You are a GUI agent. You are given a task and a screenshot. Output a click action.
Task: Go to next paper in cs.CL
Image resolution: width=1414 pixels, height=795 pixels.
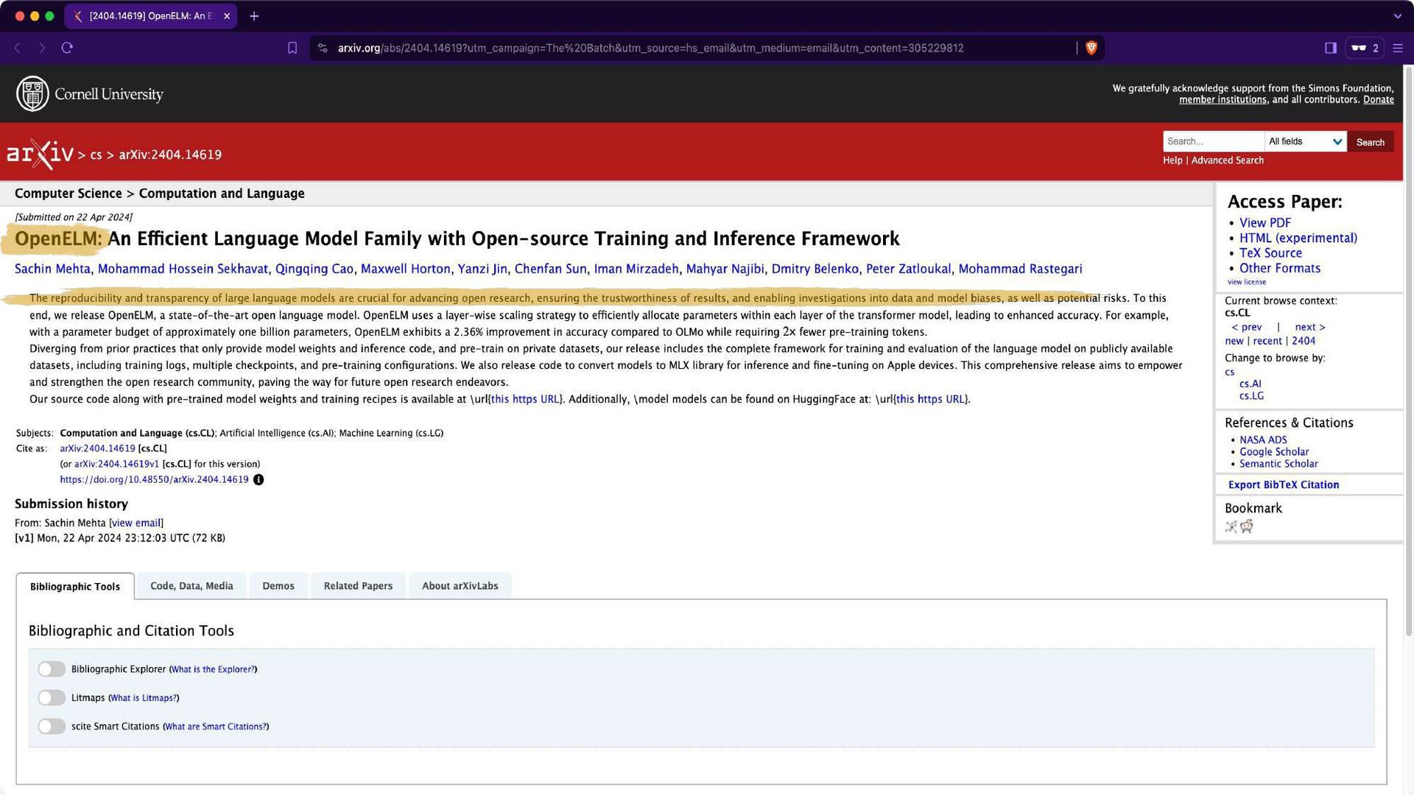1309,327
